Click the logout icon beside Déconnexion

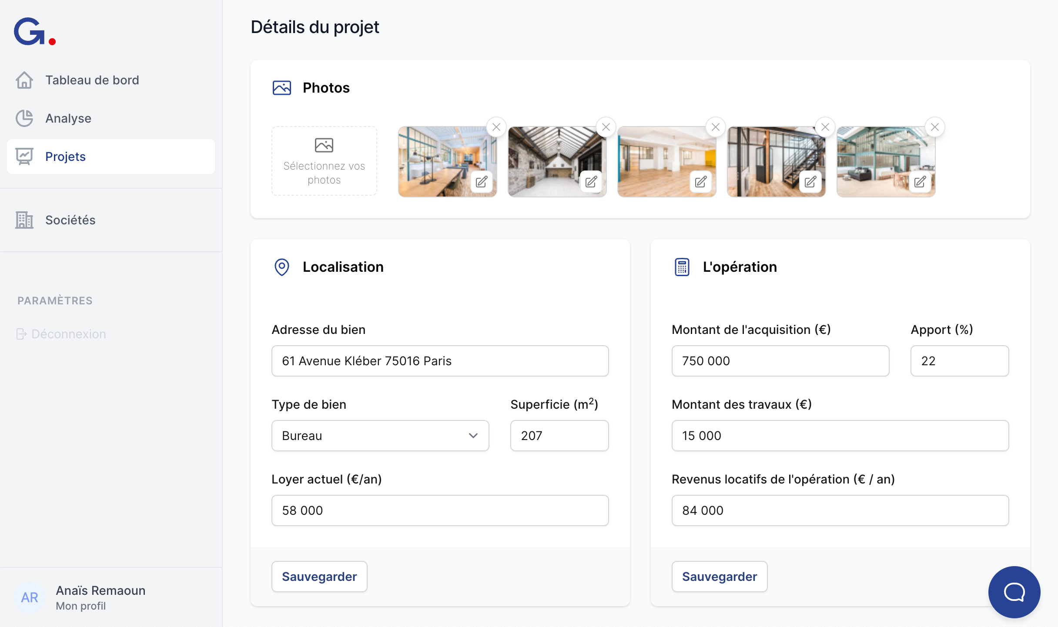pos(21,334)
